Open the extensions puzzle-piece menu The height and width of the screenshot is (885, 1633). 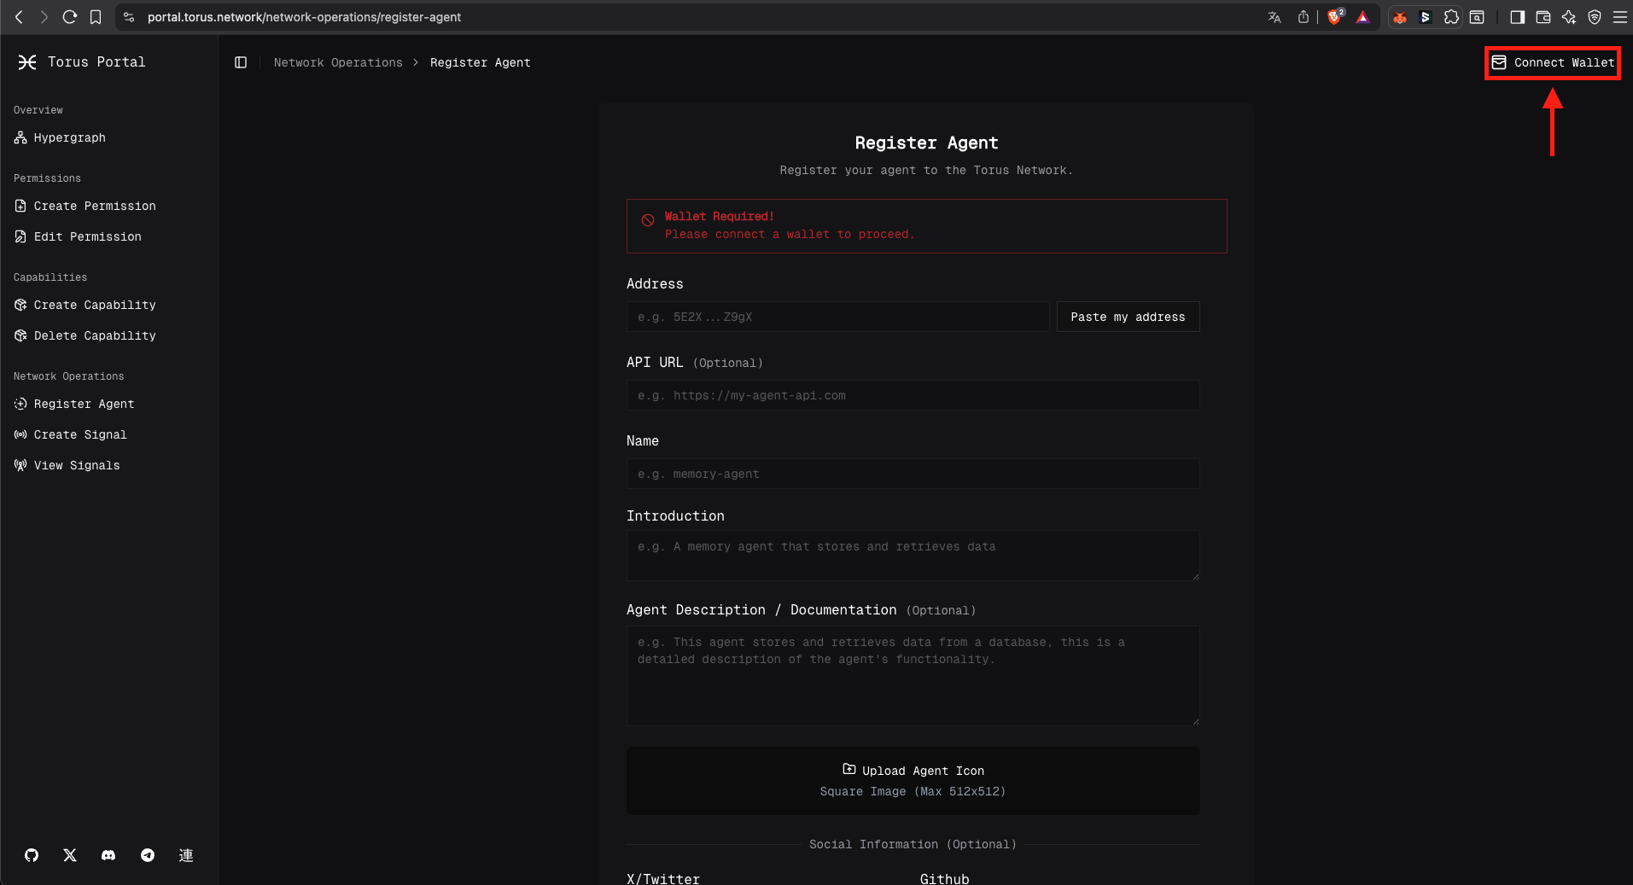pyautogui.click(x=1451, y=16)
